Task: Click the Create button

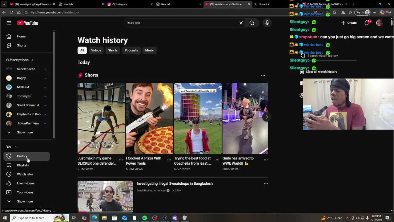Action: coord(349,23)
